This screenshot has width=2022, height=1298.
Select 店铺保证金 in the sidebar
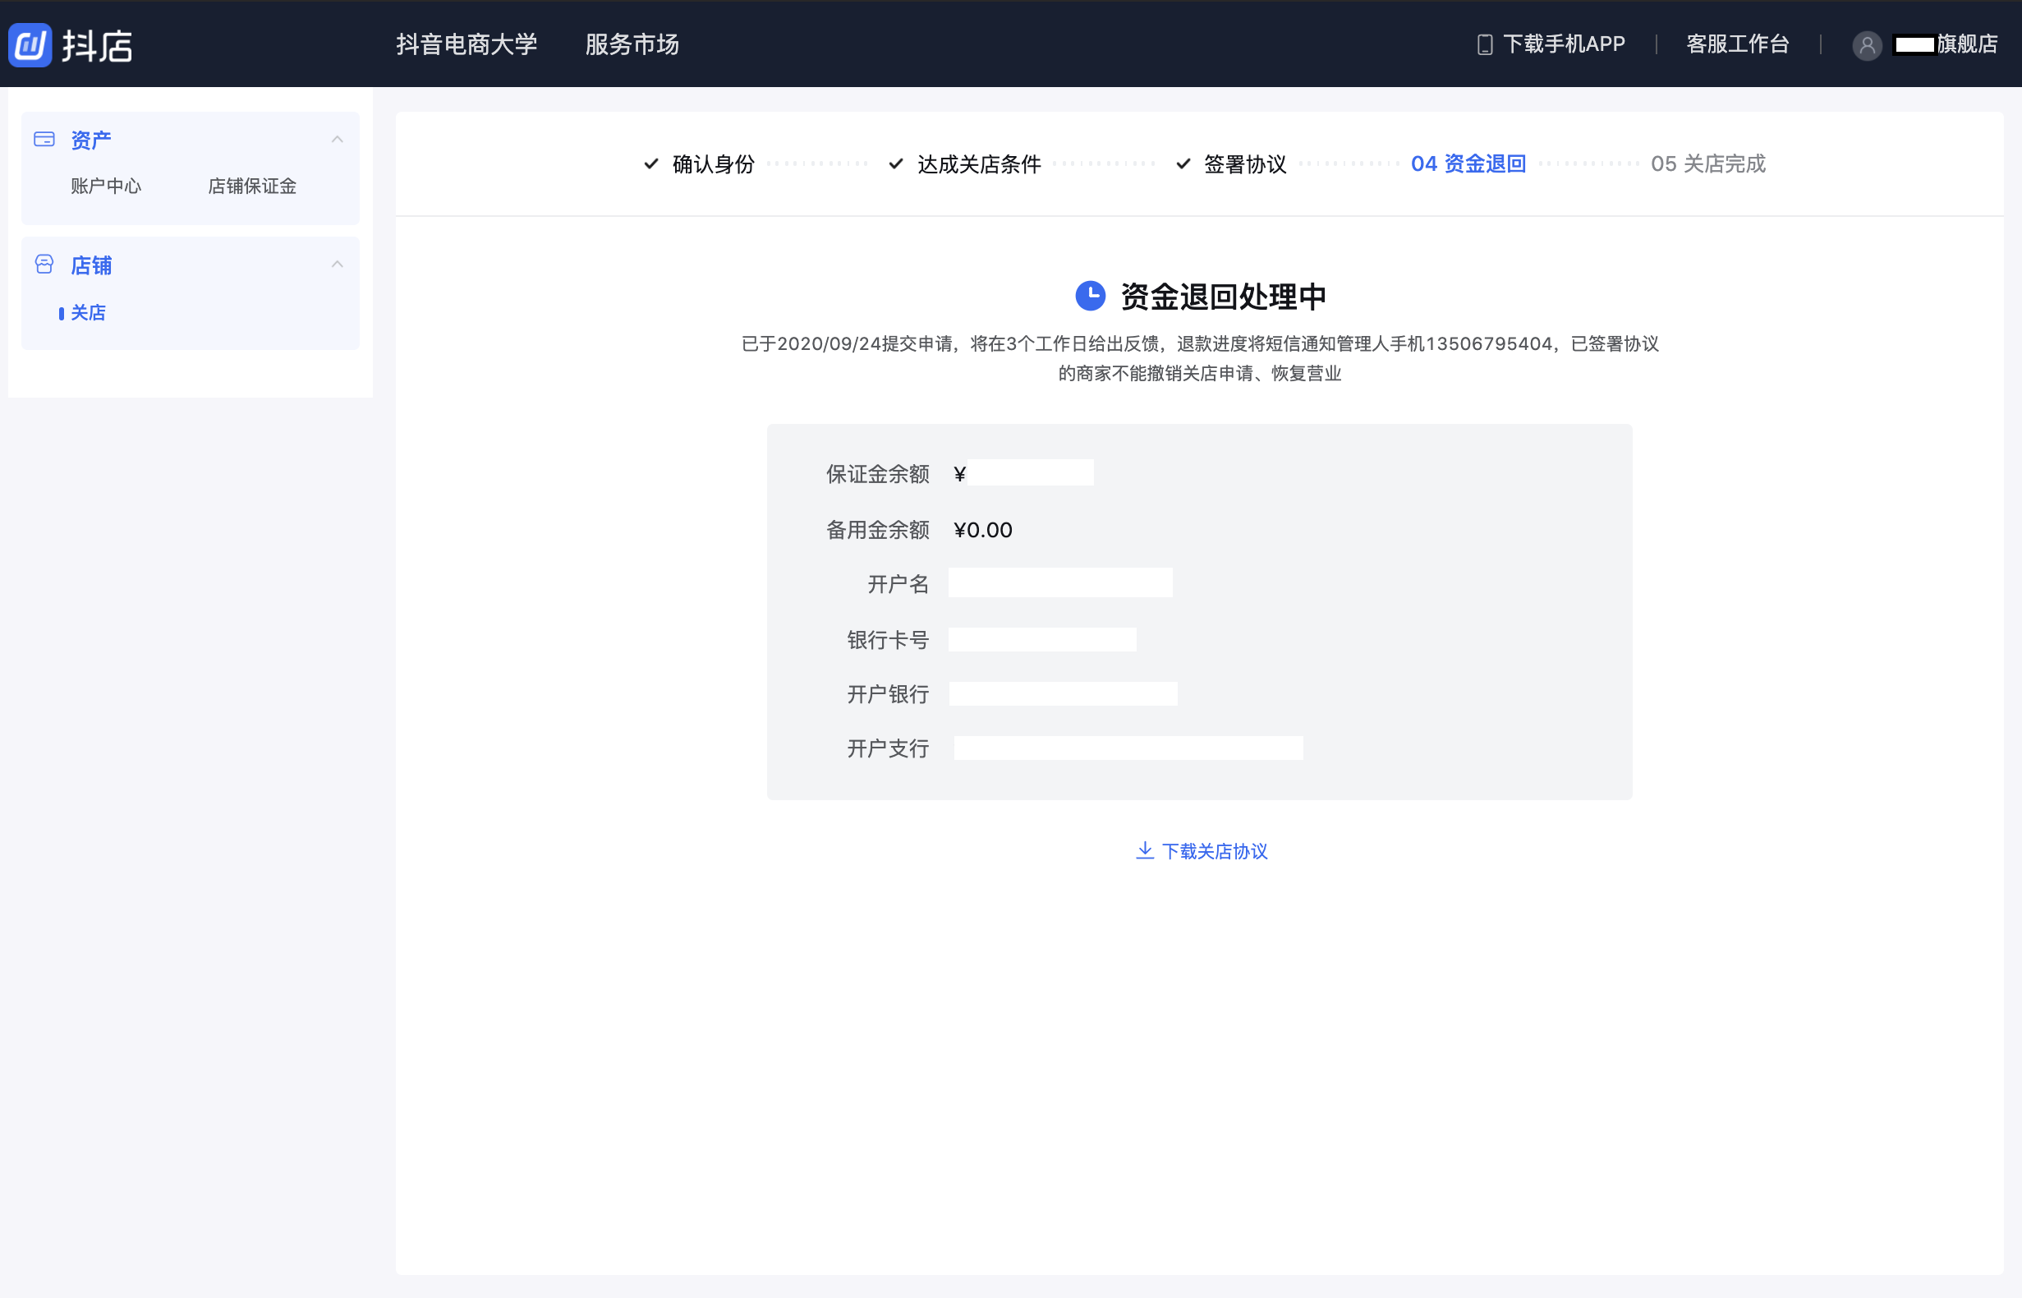[x=252, y=186]
